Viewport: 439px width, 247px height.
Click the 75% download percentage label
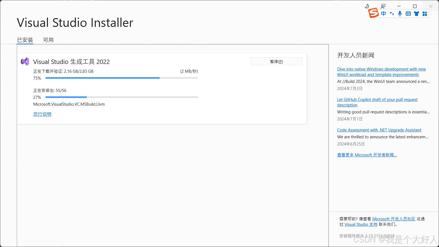pos(37,78)
